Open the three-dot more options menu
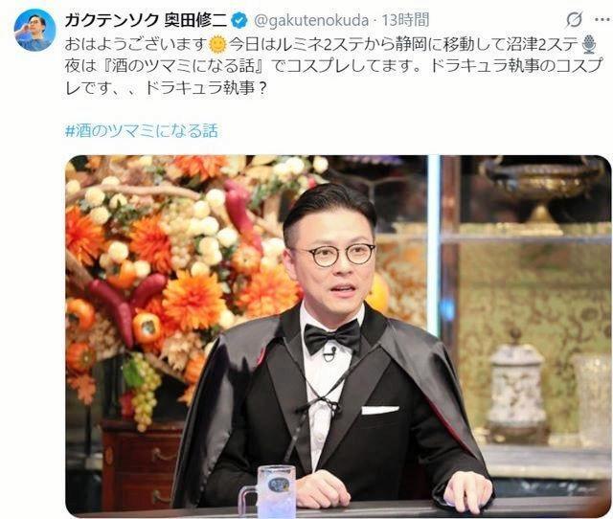This screenshot has width=613, height=519. coord(602,20)
